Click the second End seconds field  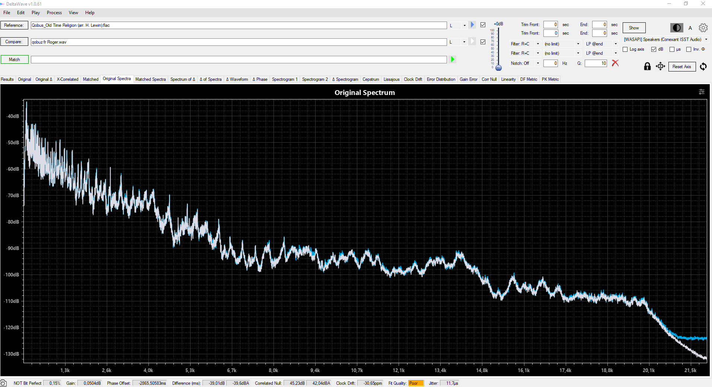(600, 33)
